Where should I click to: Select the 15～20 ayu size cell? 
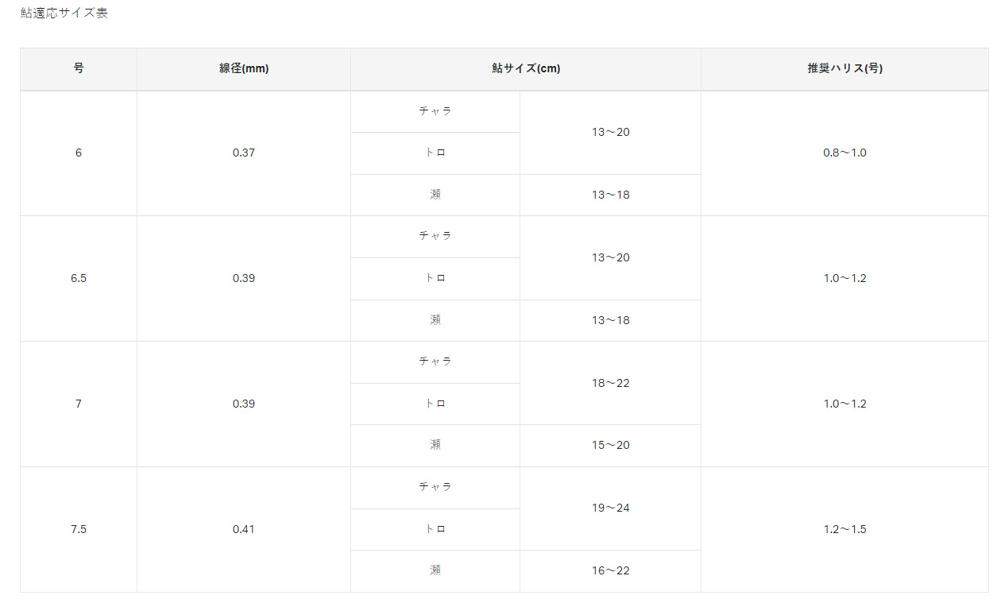[x=610, y=445]
